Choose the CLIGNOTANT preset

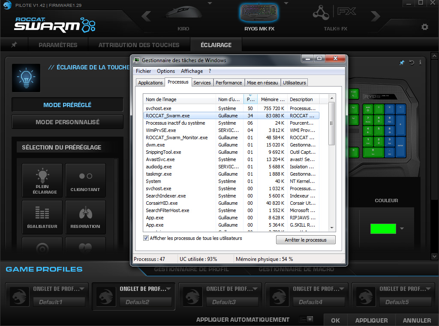point(85,180)
